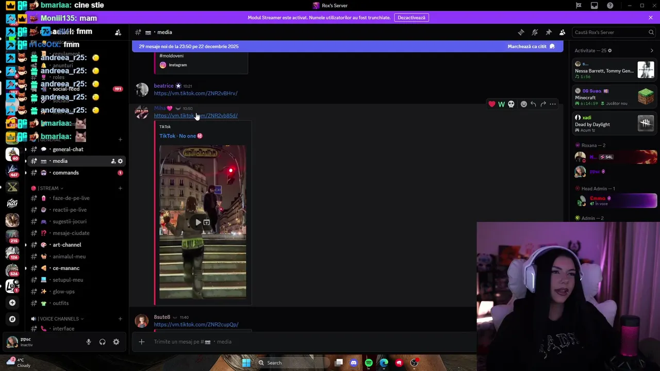Open the Help question mark icon
660x371 pixels.
click(x=610, y=6)
